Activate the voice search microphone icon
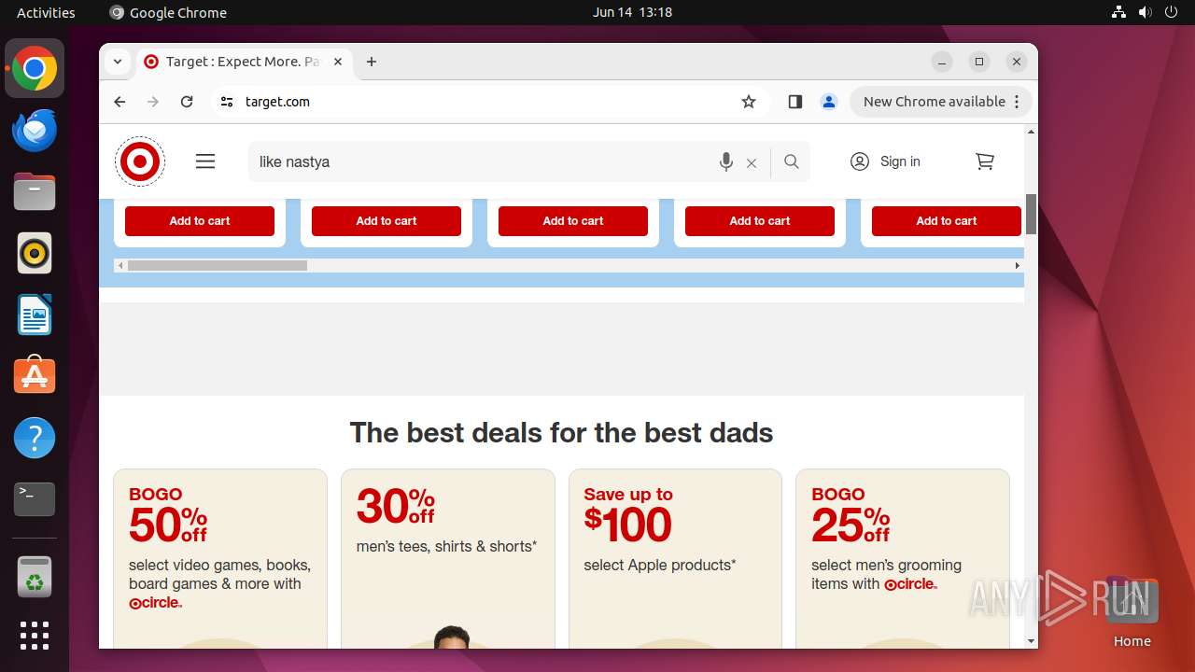This screenshot has height=672, width=1195. (x=725, y=161)
